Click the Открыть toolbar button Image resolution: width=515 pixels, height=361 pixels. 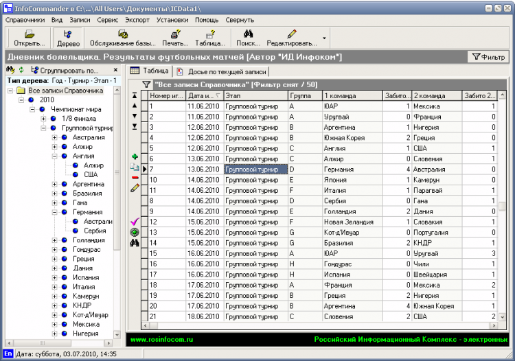pyautogui.click(x=30, y=37)
